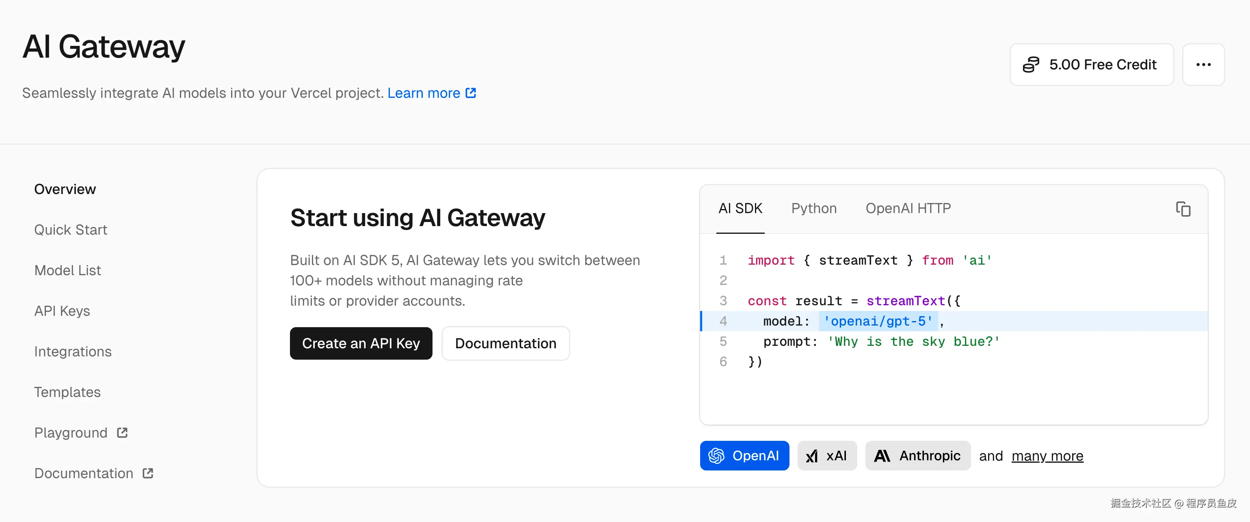
Task: Click the xAI logo on provider chip
Action: click(811, 456)
